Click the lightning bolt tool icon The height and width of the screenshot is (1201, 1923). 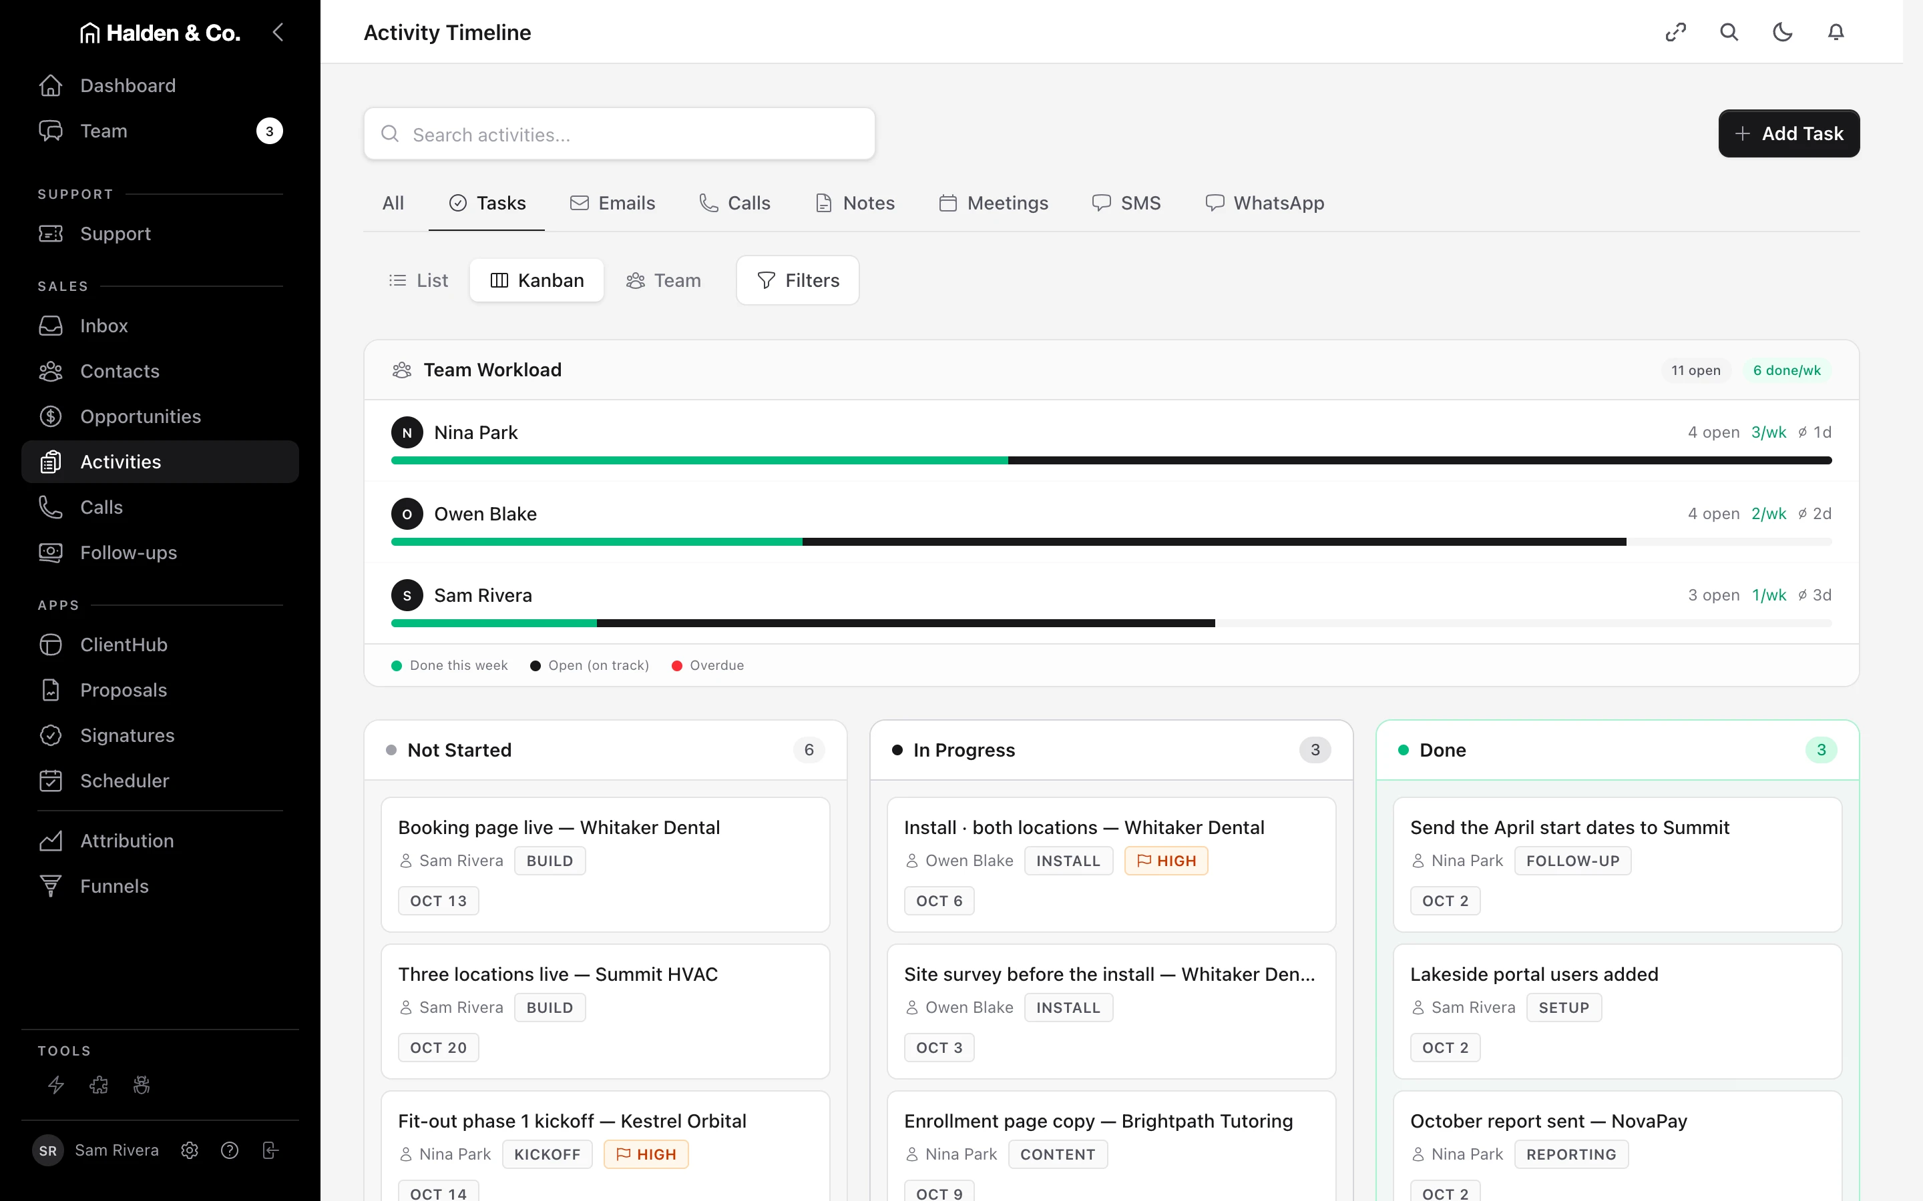tap(55, 1084)
